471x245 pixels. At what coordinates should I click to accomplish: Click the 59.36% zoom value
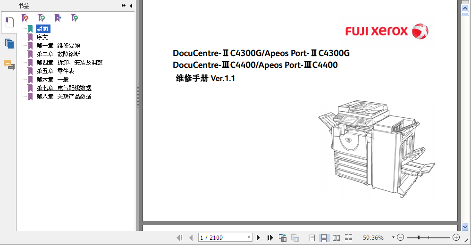click(x=373, y=238)
